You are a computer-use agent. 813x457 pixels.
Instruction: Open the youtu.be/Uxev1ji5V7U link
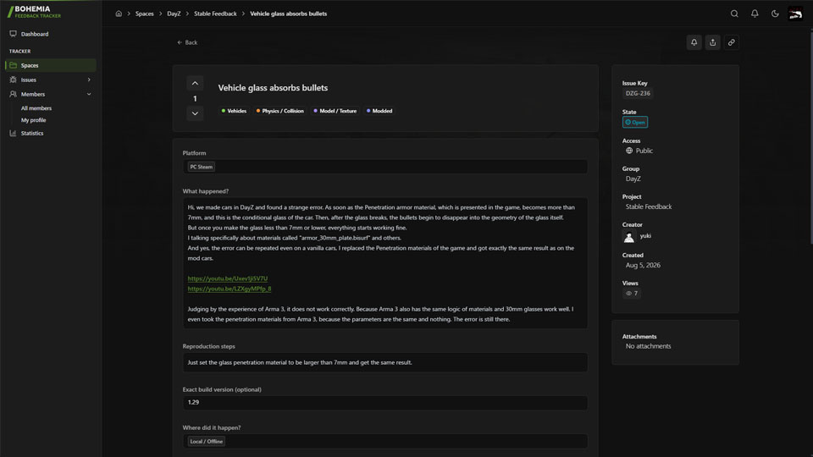coord(228,278)
